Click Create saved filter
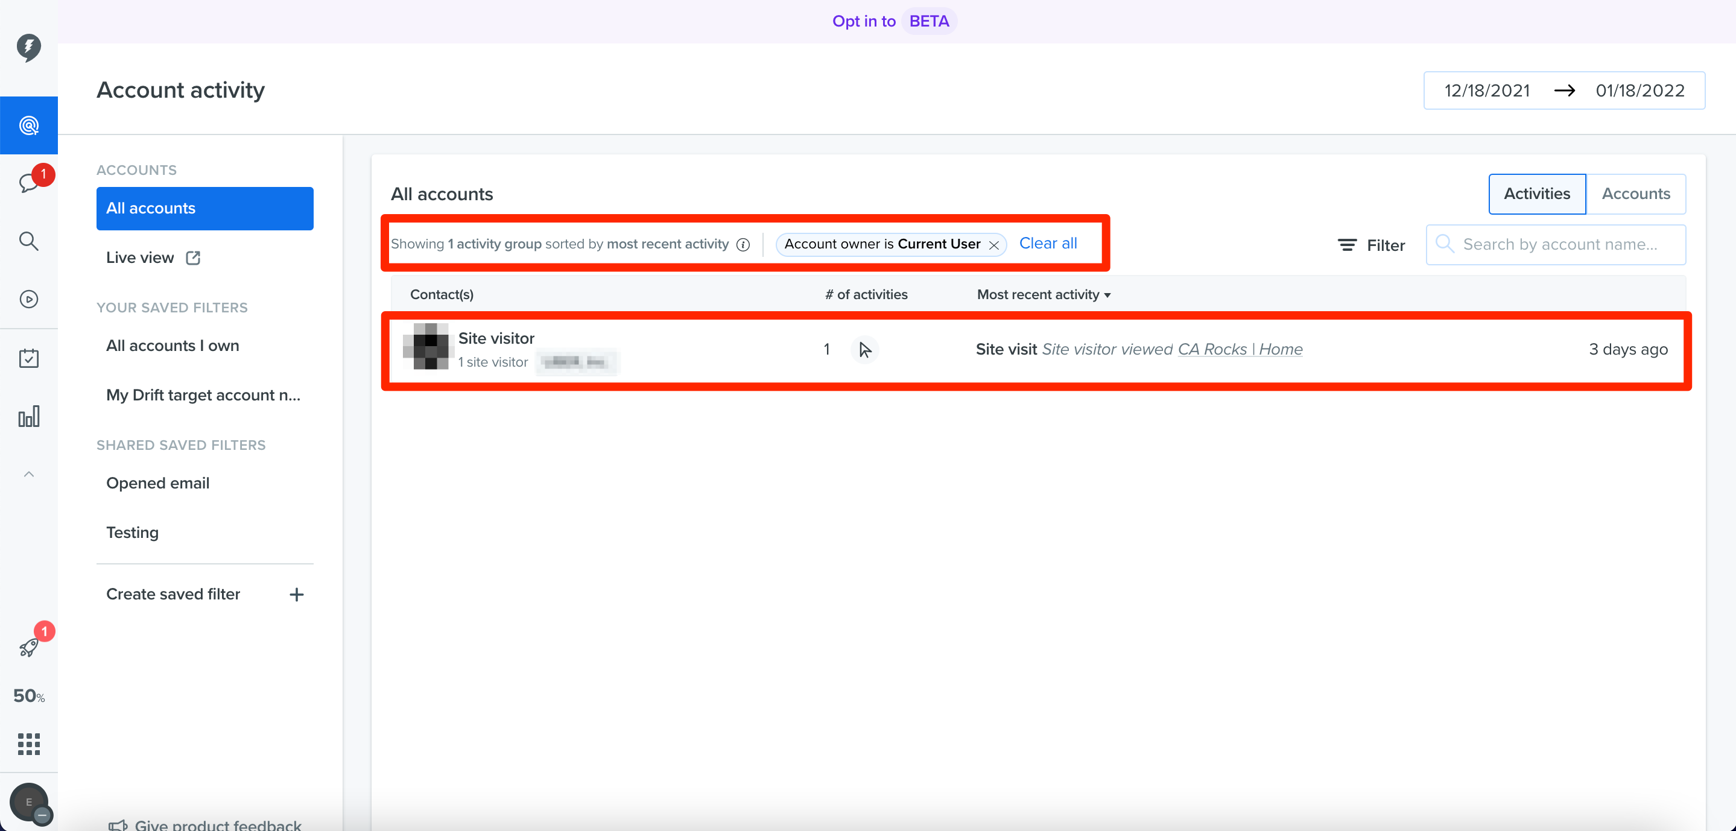The width and height of the screenshot is (1736, 831). 173,594
